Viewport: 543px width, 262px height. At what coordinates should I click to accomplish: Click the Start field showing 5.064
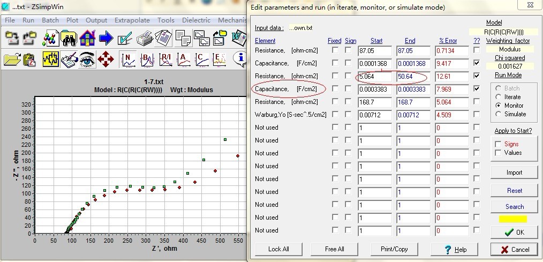coord(374,76)
